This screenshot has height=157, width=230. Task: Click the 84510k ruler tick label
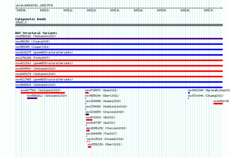(44, 10)
